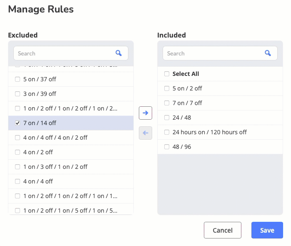
Task: Click the Included search magnifier icon
Action: tap(268, 53)
